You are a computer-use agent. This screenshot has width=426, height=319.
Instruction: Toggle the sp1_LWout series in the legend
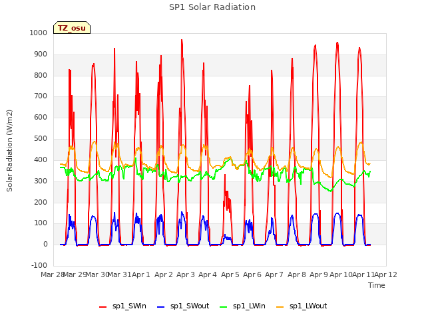point(302,306)
